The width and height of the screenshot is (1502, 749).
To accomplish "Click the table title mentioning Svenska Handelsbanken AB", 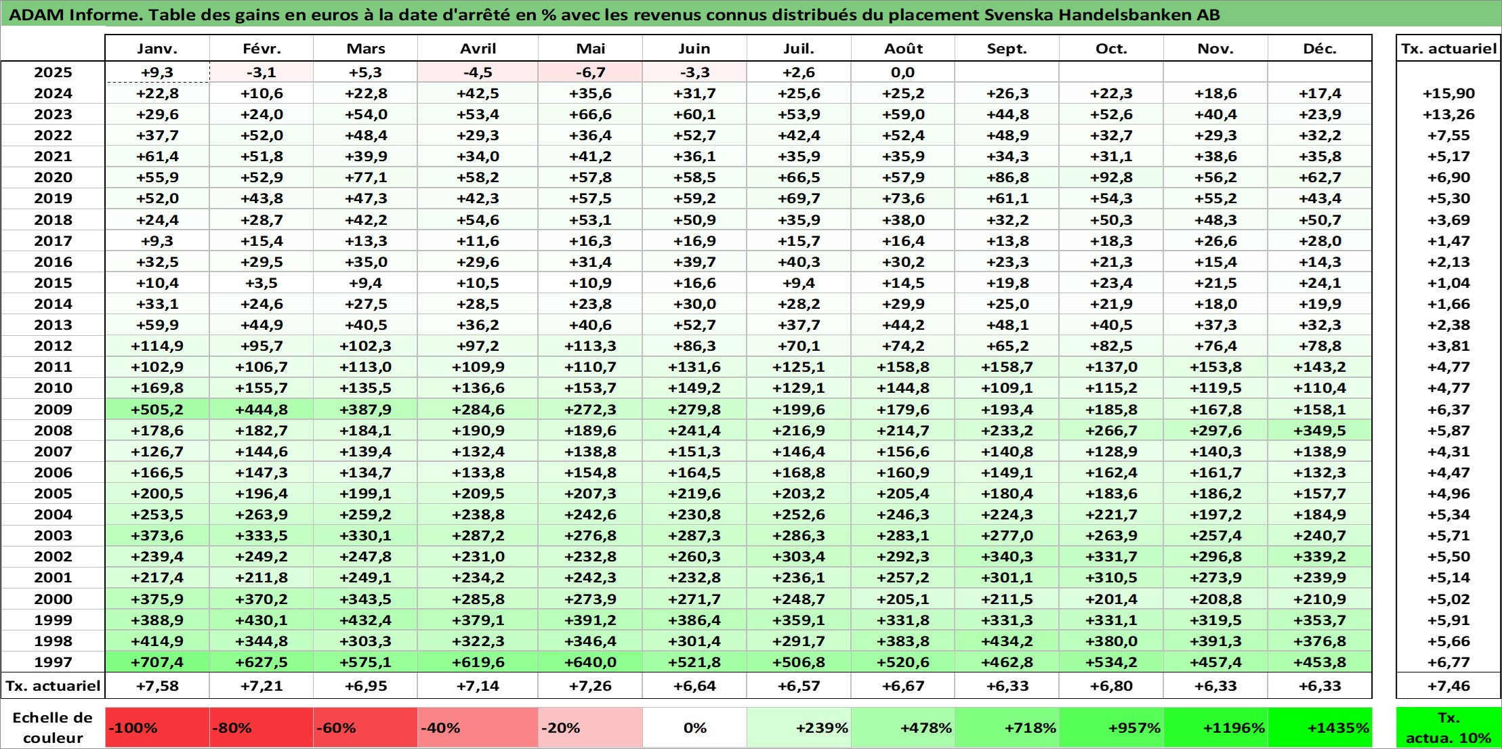I will pos(614,14).
